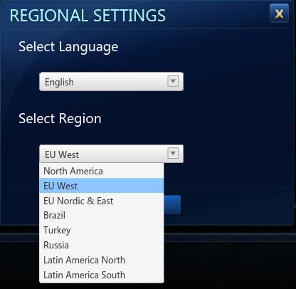The width and height of the screenshot is (296, 289).
Task: Click the Select Language label
Action: point(68,47)
